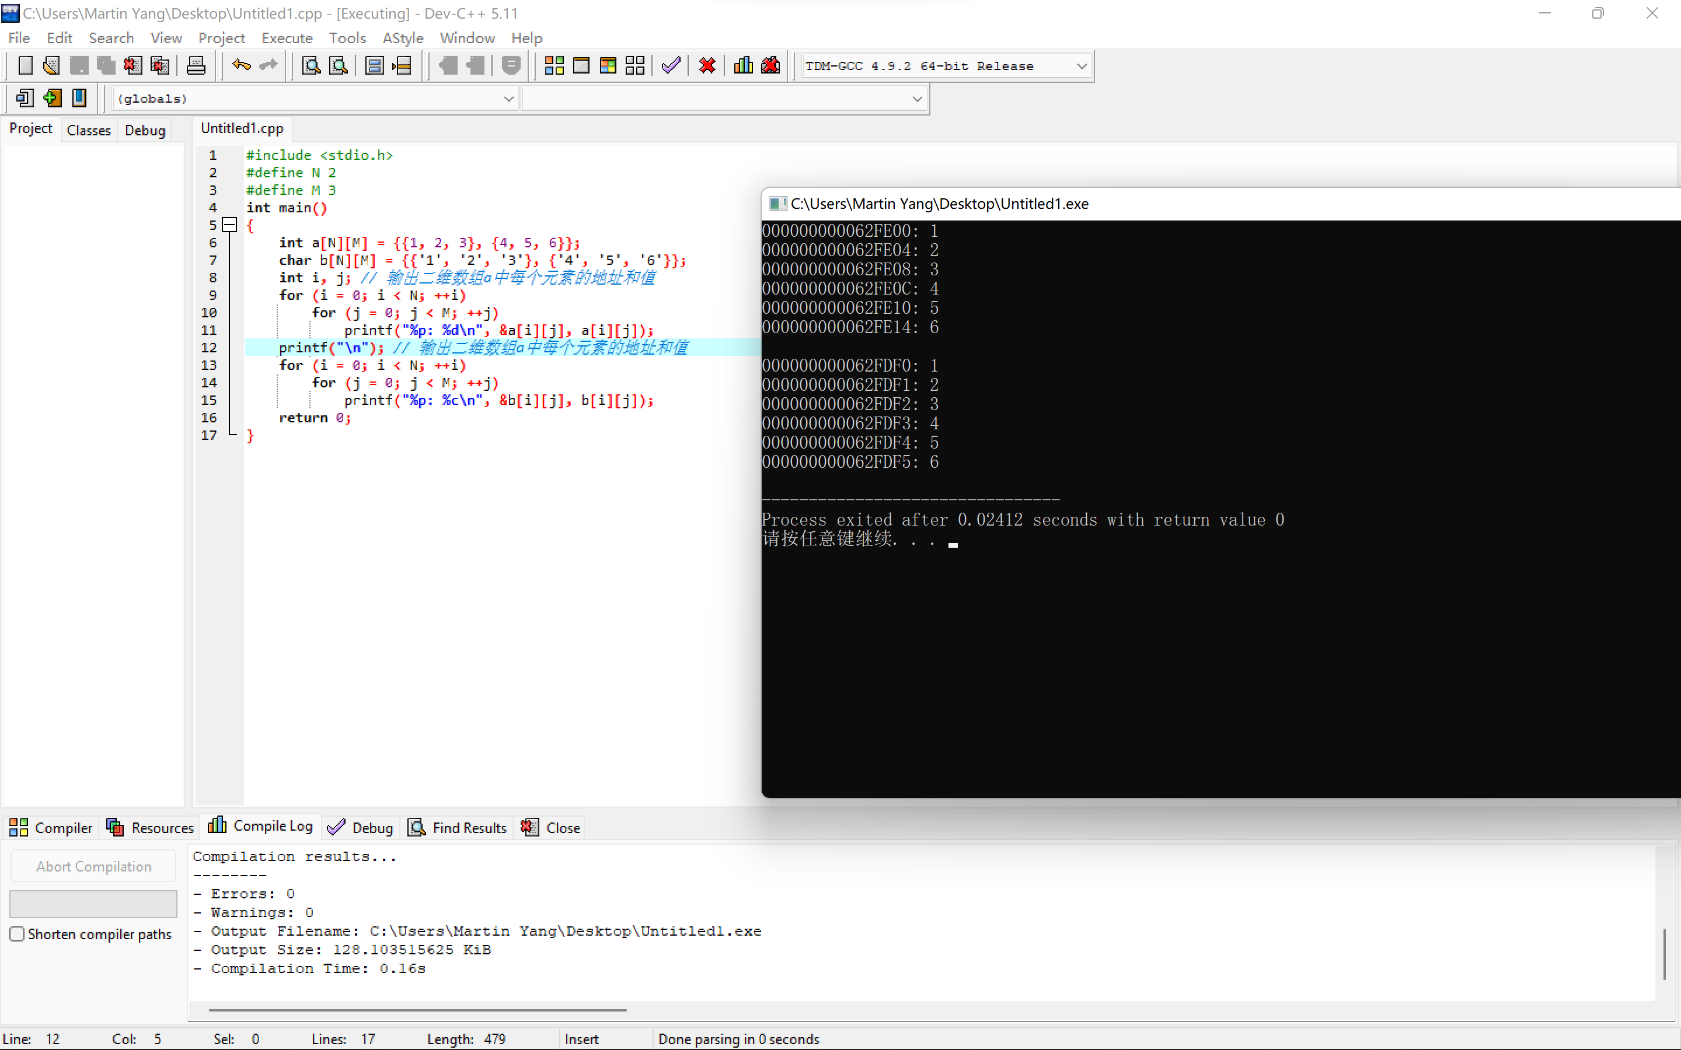Open the TDM-GCC compiler set dropdown
The width and height of the screenshot is (1681, 1050).
click(x=1081, y=66)
